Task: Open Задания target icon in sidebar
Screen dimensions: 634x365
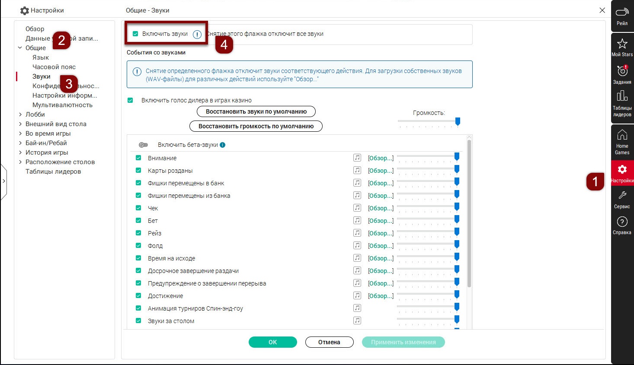Action: pos(622,71)
